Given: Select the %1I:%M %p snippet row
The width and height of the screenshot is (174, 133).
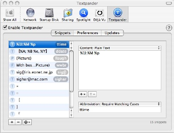Looking at the screenshot, I should pos(39,44).
